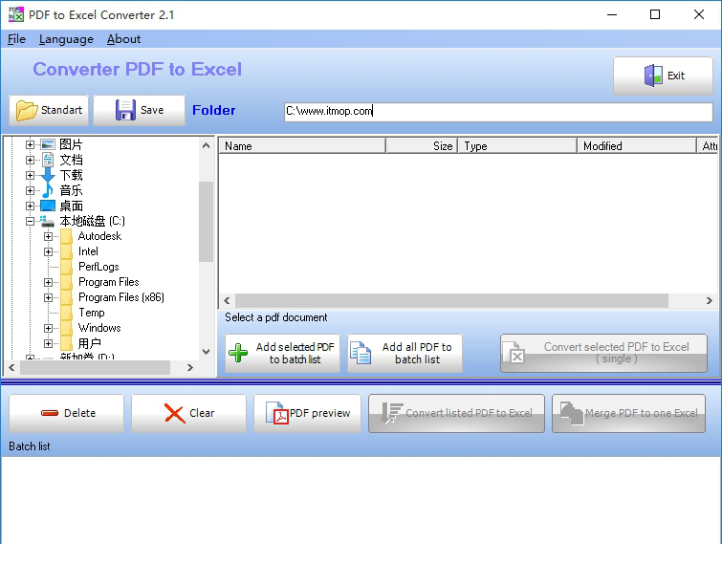Expand the 桌面 tree node
This screenshot has width=722, height=565.
pos(30,206)
